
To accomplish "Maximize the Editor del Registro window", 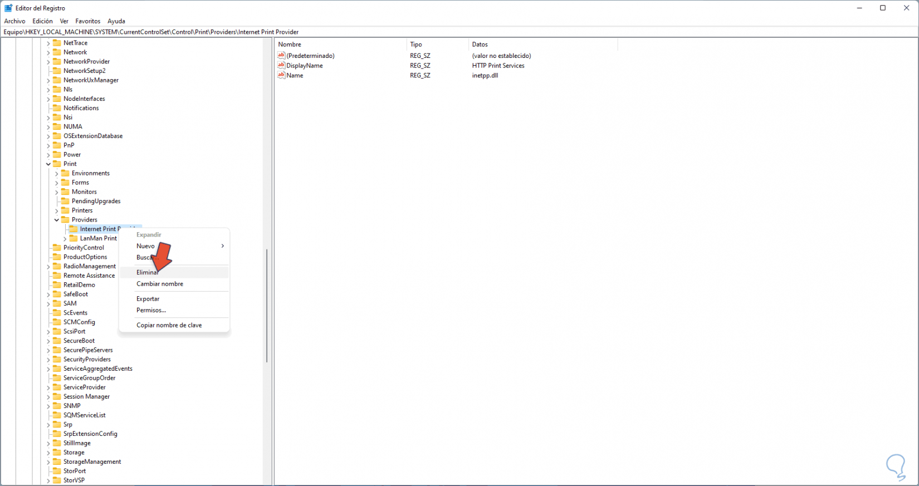I will (x=883, y=8).
